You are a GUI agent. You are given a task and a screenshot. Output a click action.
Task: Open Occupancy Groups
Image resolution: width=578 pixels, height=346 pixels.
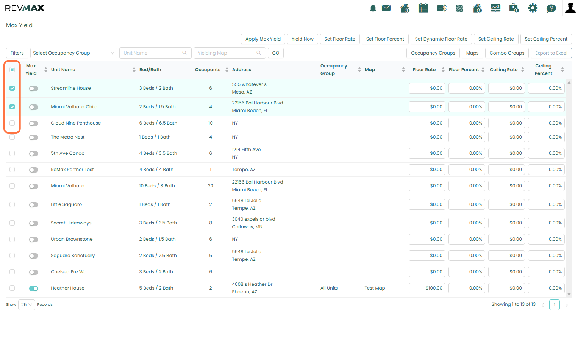pos(433,53)
